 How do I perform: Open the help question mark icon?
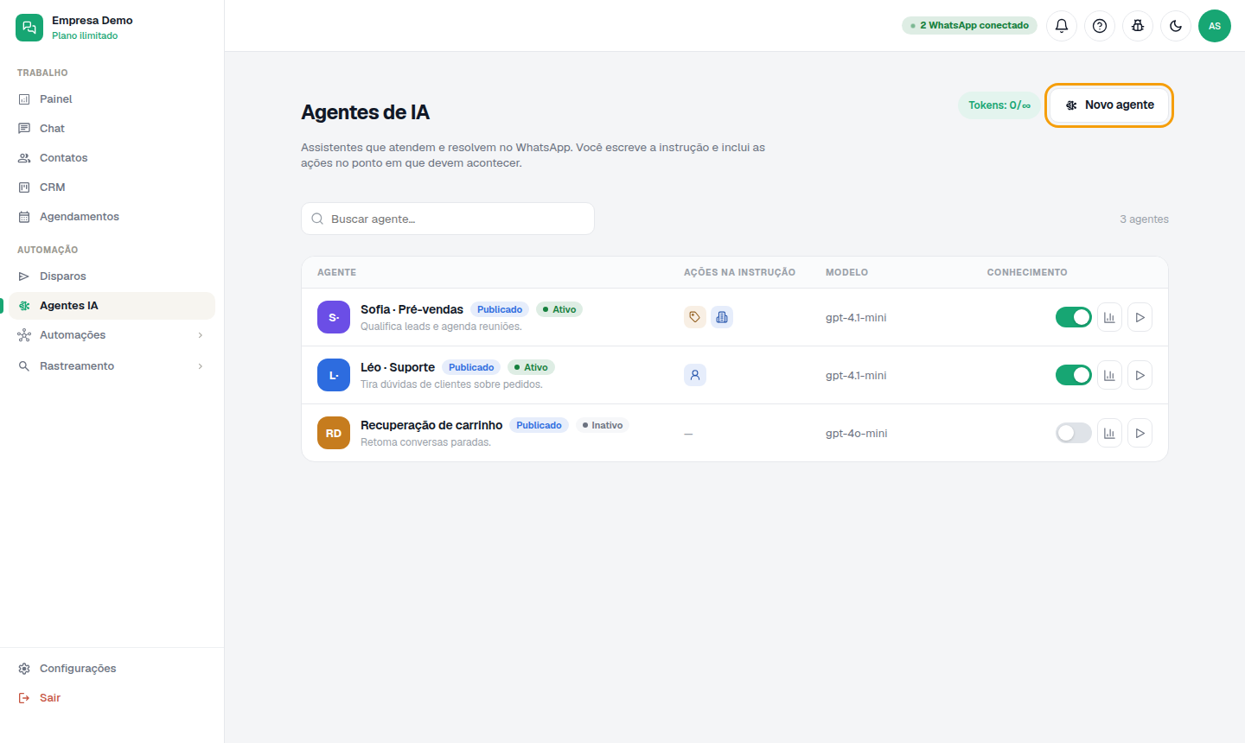pyautogui.click(x=1100, y=26)
